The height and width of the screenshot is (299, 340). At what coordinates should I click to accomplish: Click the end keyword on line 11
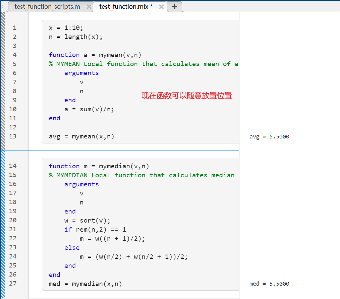(54, 118)
